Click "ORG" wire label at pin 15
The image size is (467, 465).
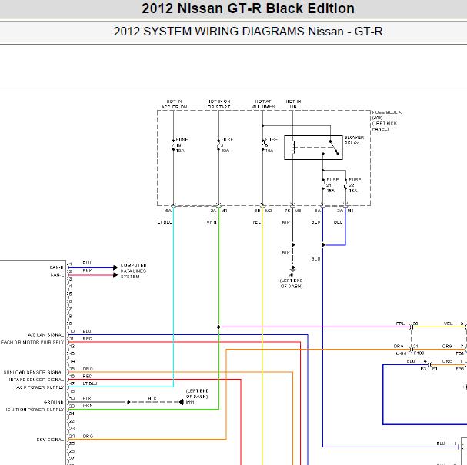(x=88, y=369)
